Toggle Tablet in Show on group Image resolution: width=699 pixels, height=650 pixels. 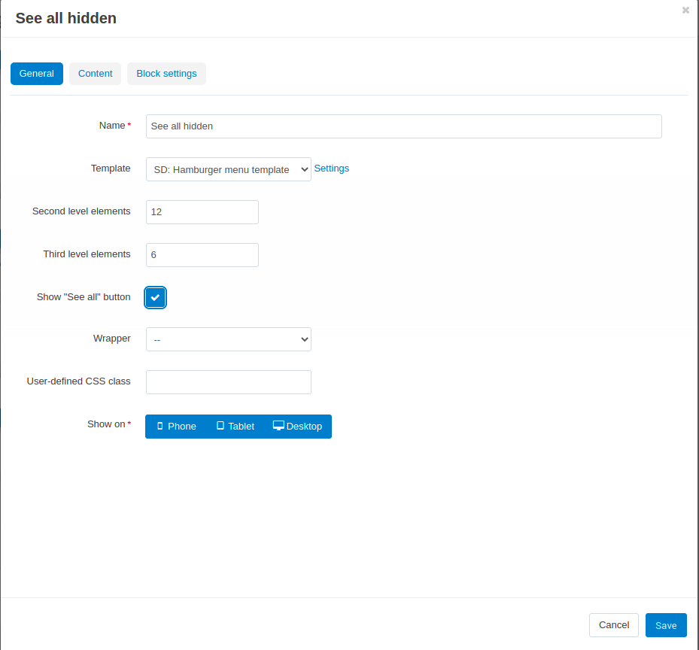click(236, 427)
